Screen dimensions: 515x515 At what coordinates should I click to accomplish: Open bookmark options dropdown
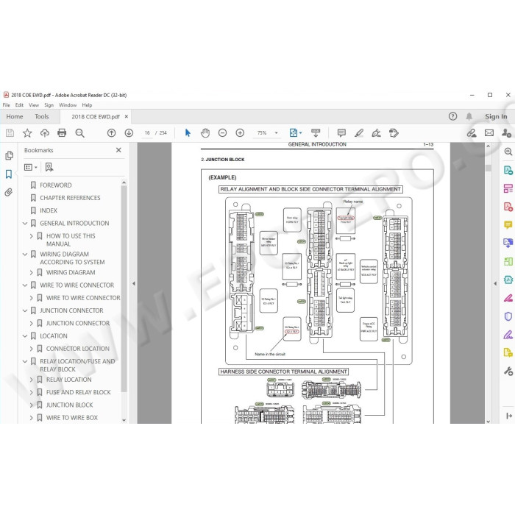click(31, 167)
